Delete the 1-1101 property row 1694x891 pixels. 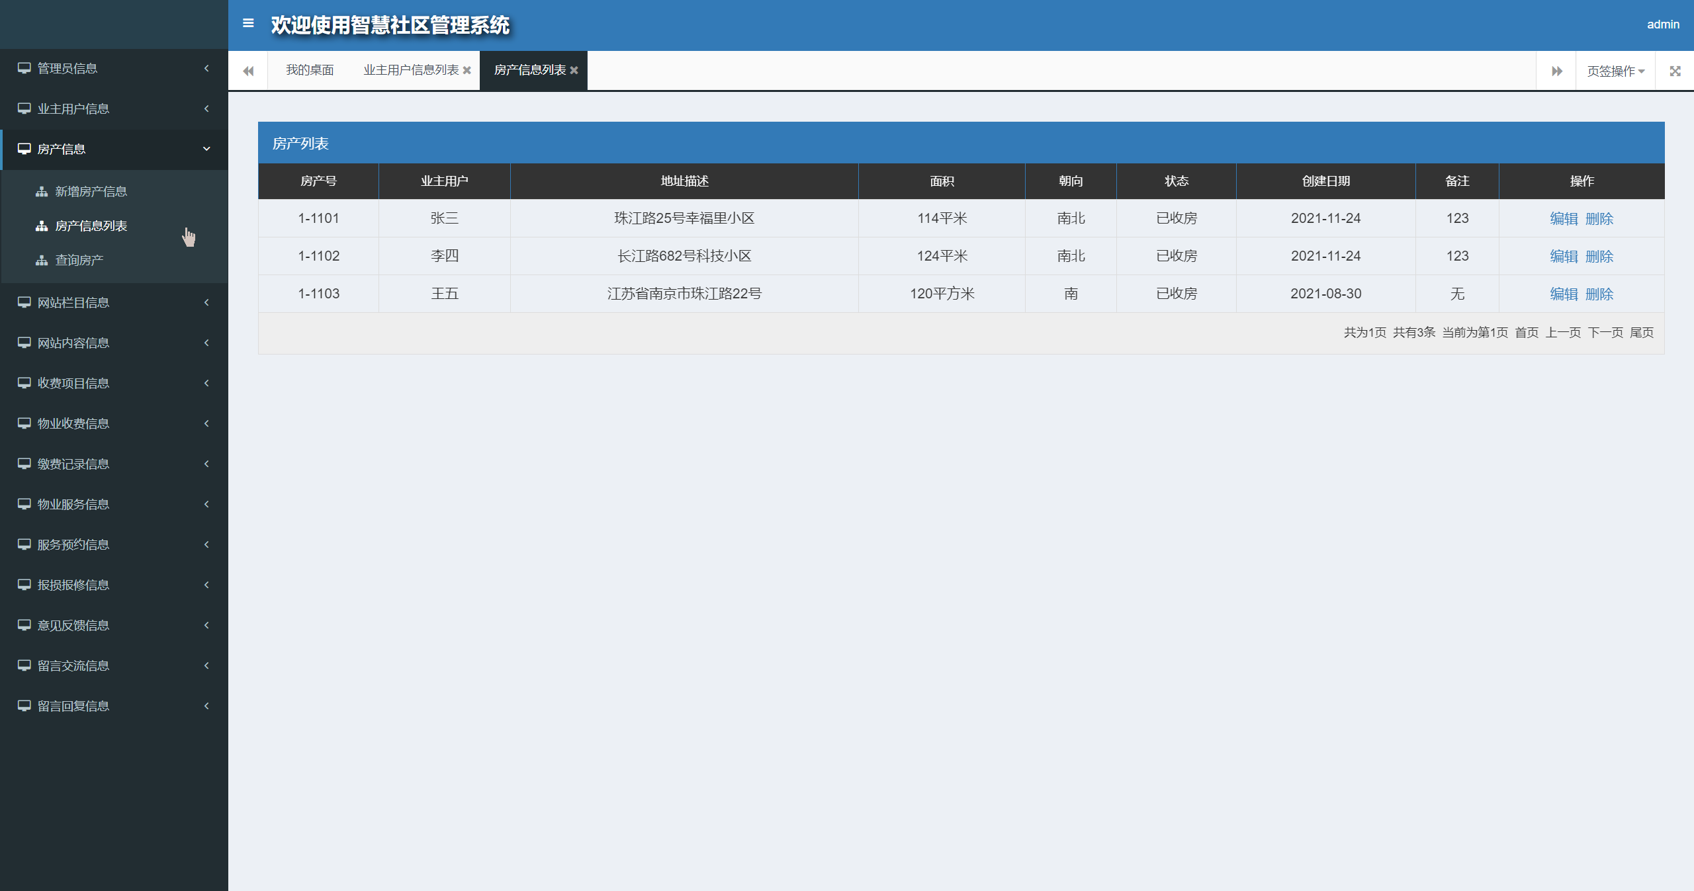1599,218
